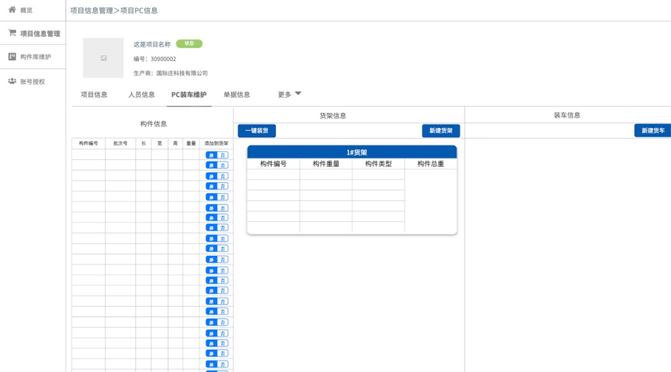
Task: Click the project image placeholder thumbnail
Action: 103,58
